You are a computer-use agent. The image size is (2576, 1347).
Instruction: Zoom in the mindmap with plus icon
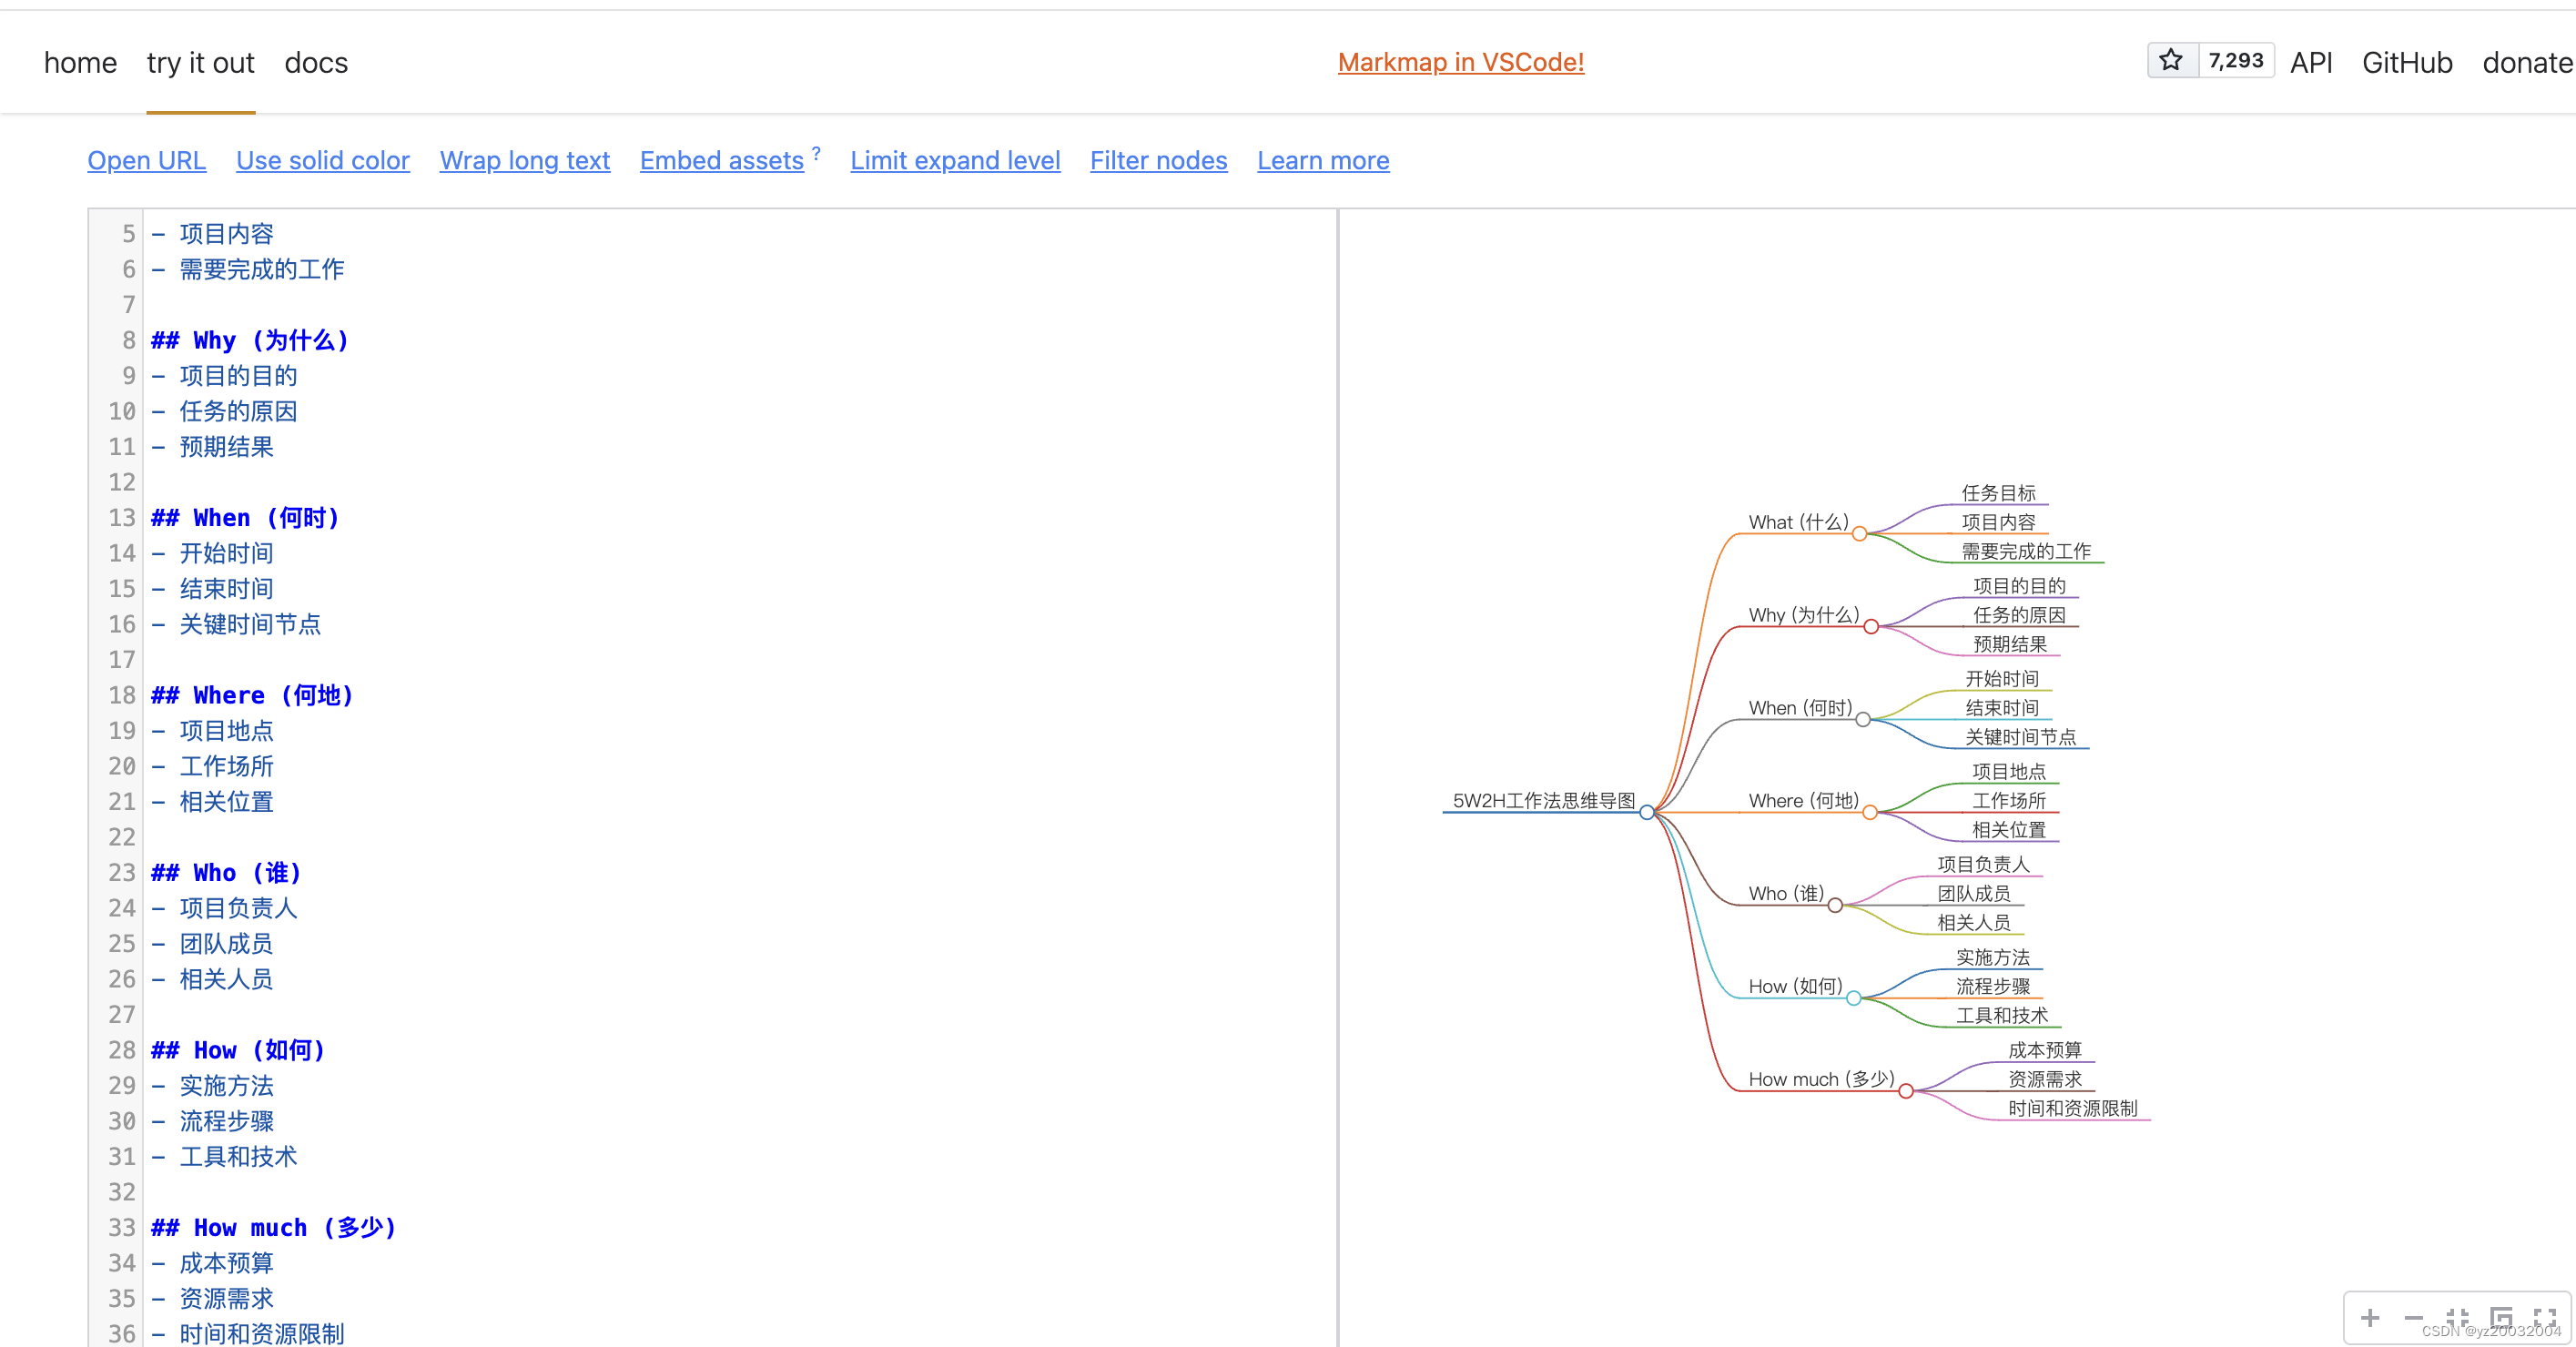[2369, 1317]
